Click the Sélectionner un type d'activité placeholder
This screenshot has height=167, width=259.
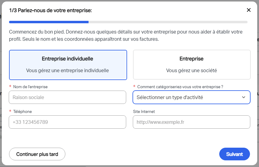click(170, 97)
